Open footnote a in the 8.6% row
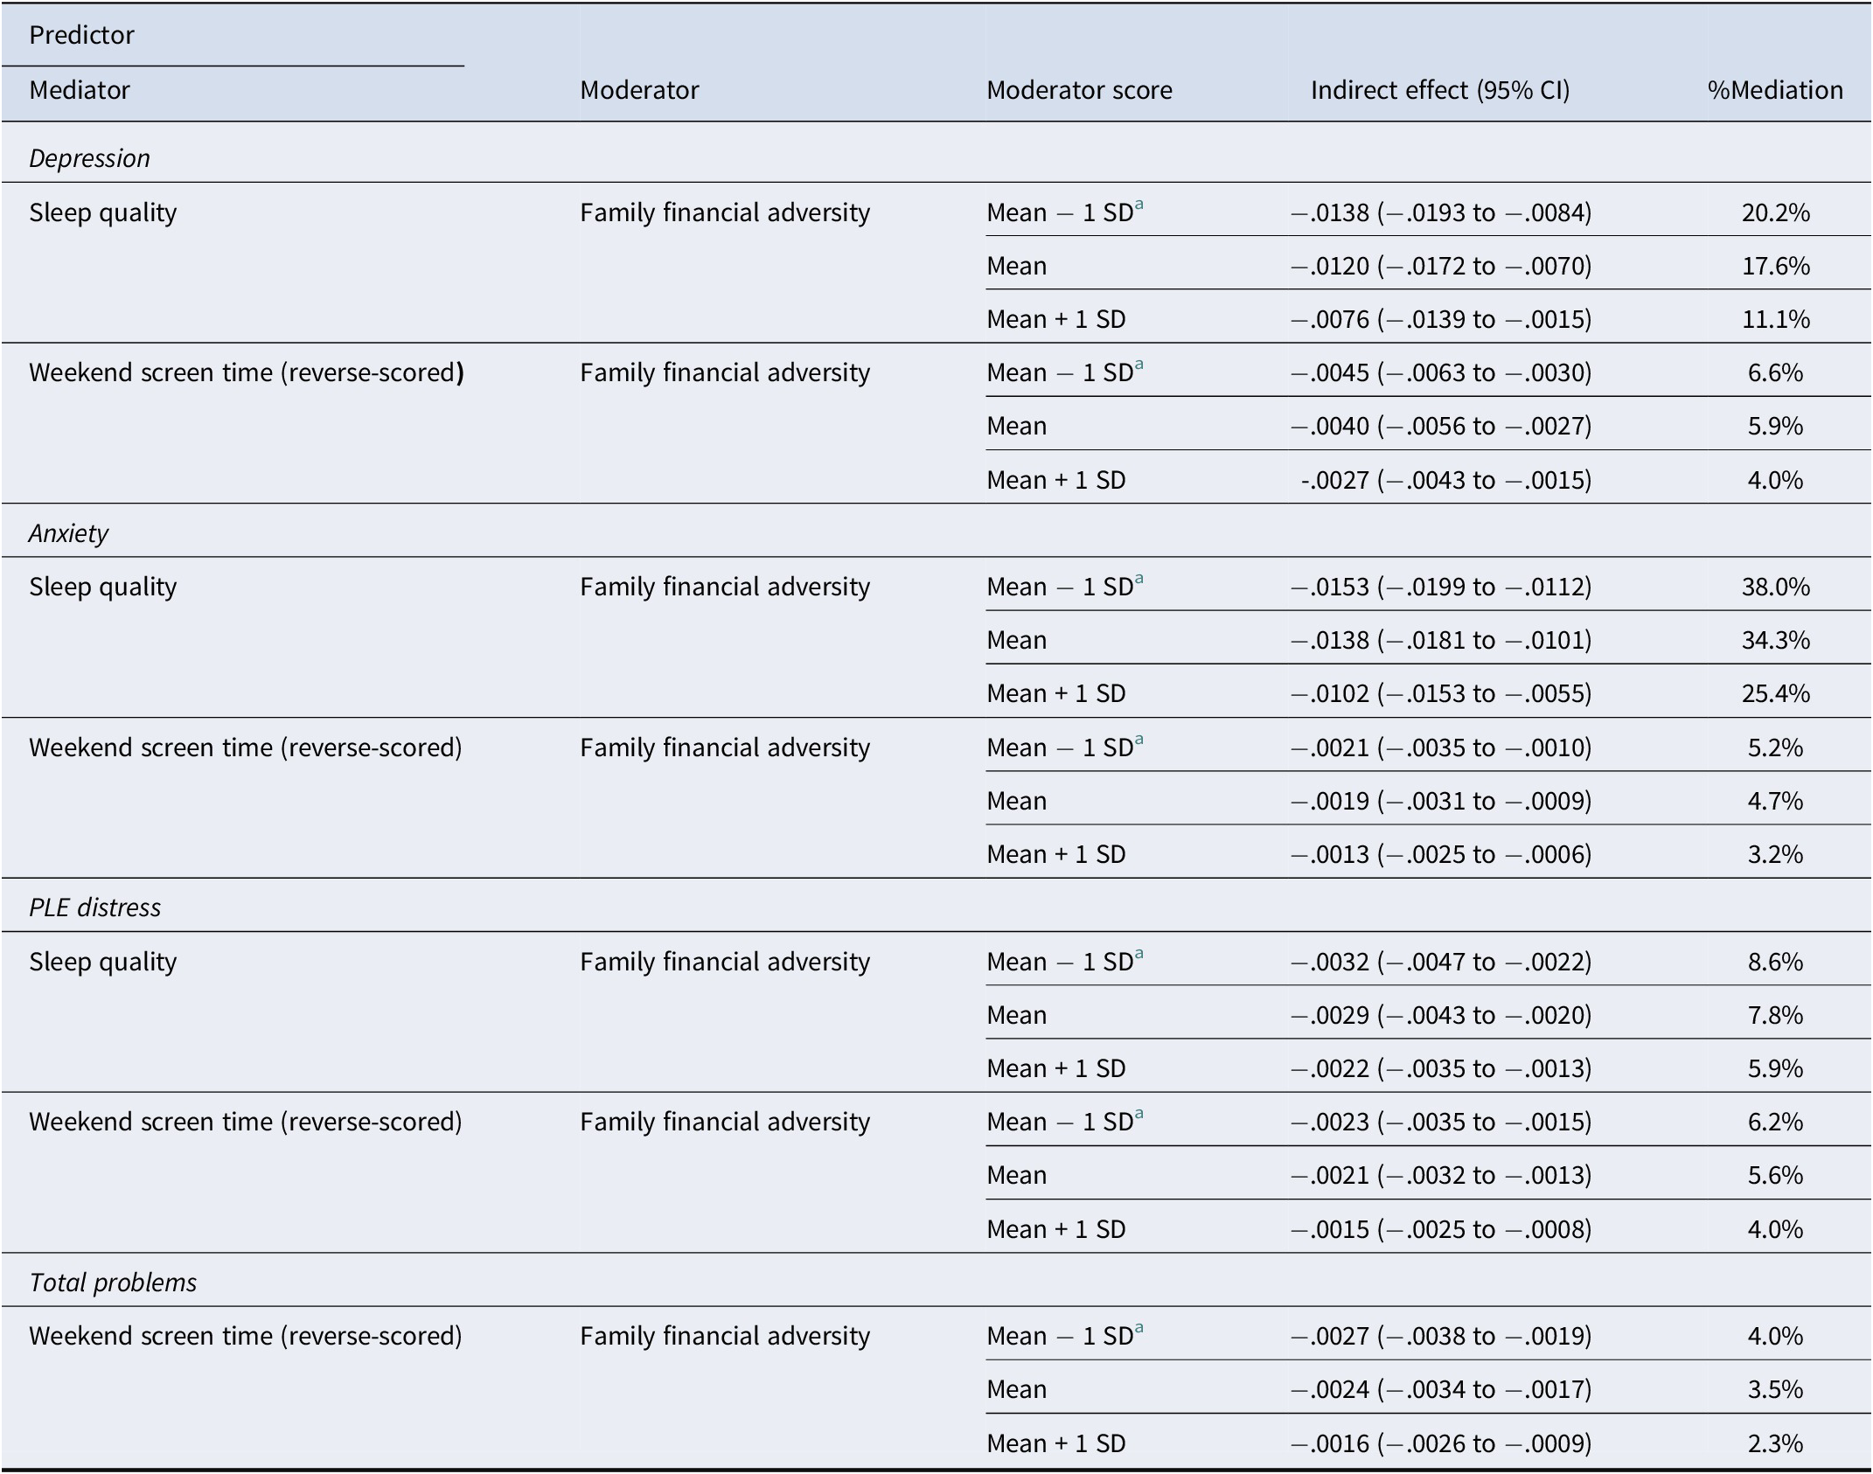 (1138, 955)
